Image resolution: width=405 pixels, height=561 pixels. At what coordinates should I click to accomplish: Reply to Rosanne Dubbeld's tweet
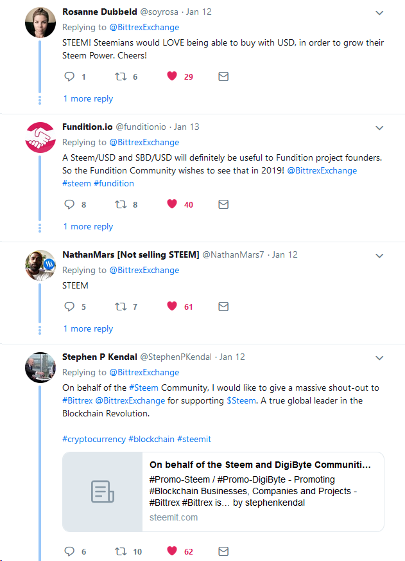click(x=69, y=76)
